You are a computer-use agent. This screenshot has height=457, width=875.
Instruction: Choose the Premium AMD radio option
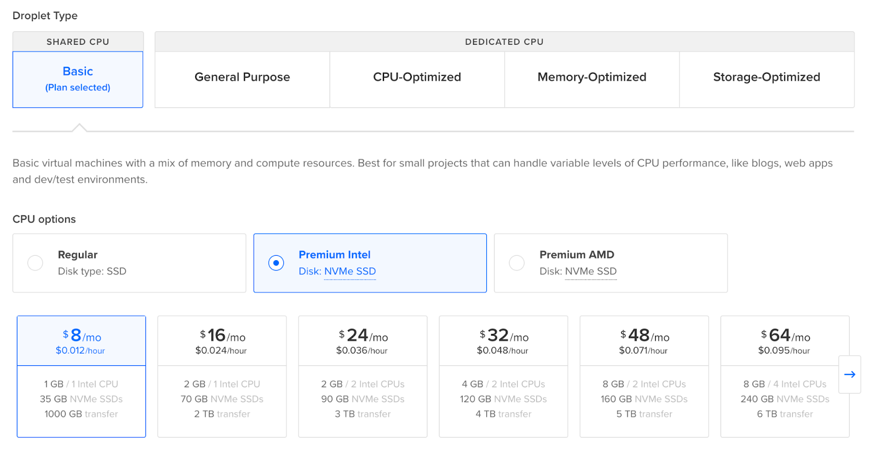click(517, 263)
